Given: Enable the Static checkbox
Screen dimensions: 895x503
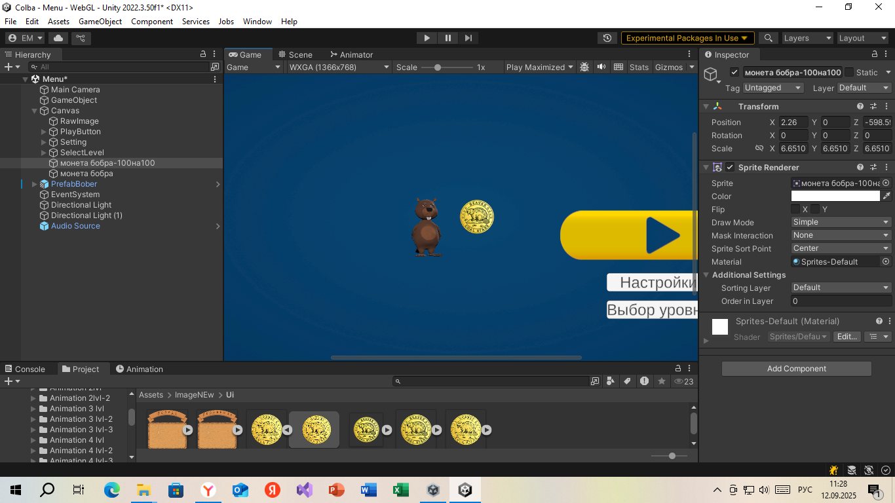Looking at the screenshot, I should tap(849, 72).
